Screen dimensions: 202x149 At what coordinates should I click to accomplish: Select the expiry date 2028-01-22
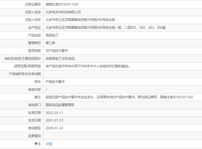pyautogui.click(x=54, y=128)
